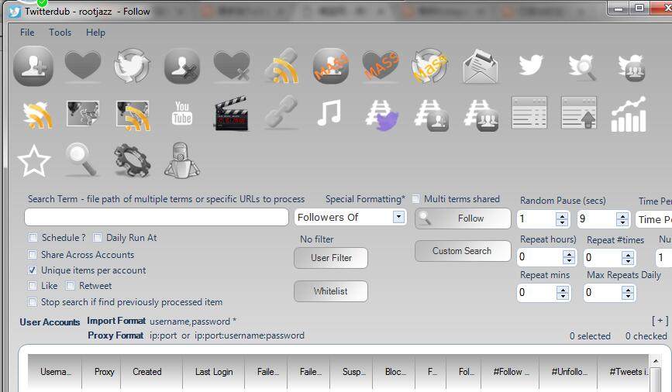672x392 pixels.
Task: Select the movie clapperboard icon
Action: (232, 114)
